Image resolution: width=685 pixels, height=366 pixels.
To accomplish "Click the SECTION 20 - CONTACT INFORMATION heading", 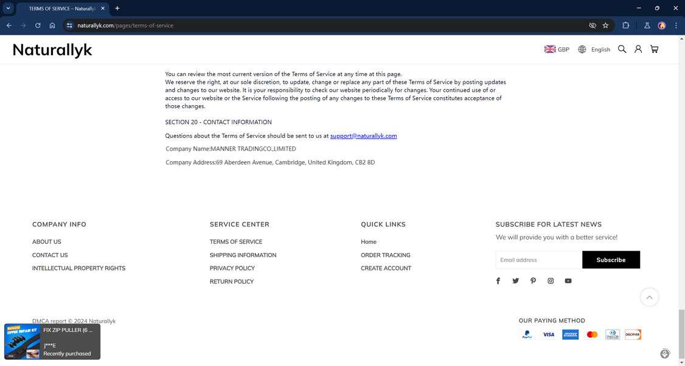I will click(218, 122).
